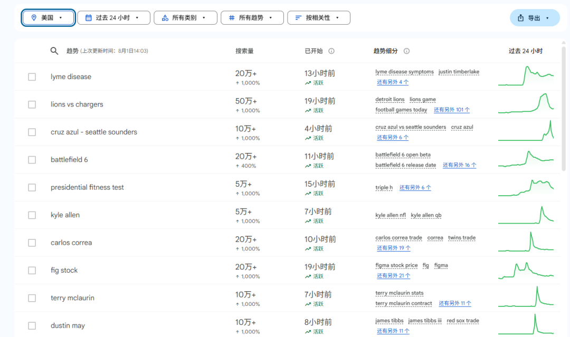Open the 导出 export dropdown

[x=534, y=18]
